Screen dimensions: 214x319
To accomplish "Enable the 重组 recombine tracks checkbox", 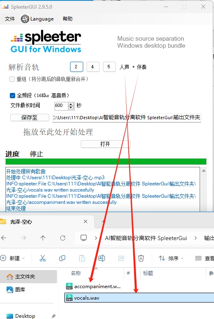I will (x=12, y=79).
